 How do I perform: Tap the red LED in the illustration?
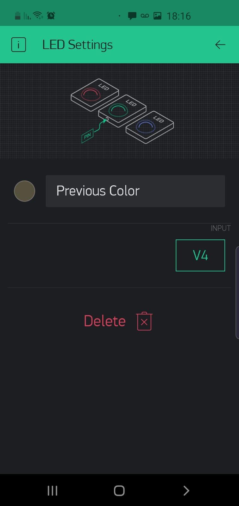pos(91,94)
